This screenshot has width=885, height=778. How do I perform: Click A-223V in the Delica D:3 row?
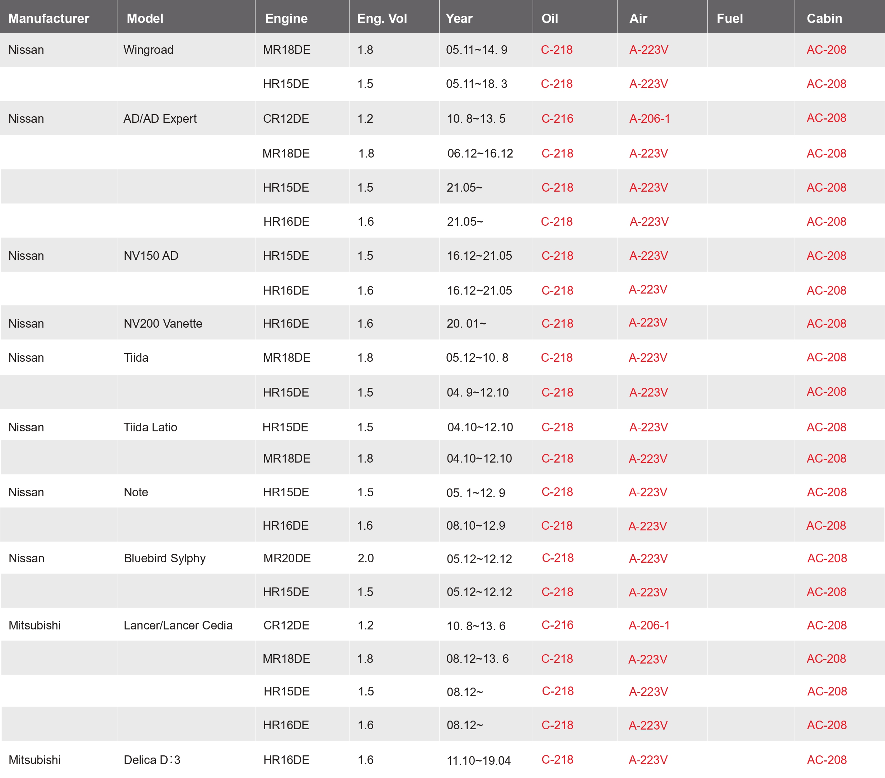pos(648,760)
